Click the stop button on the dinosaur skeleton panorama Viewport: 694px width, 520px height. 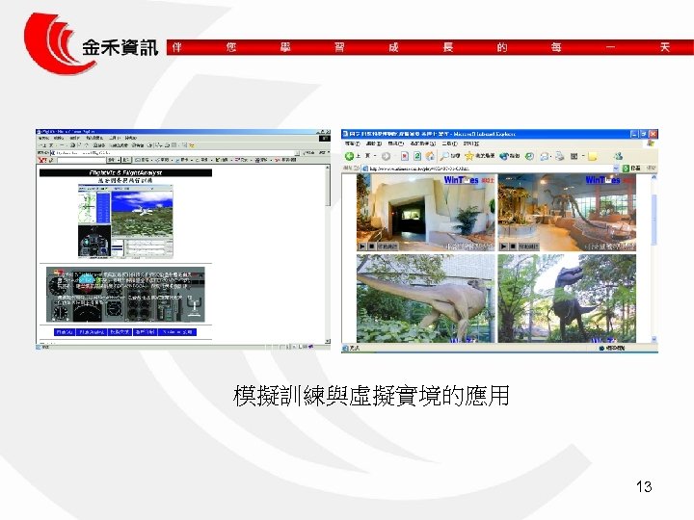[x=513, y=247]
